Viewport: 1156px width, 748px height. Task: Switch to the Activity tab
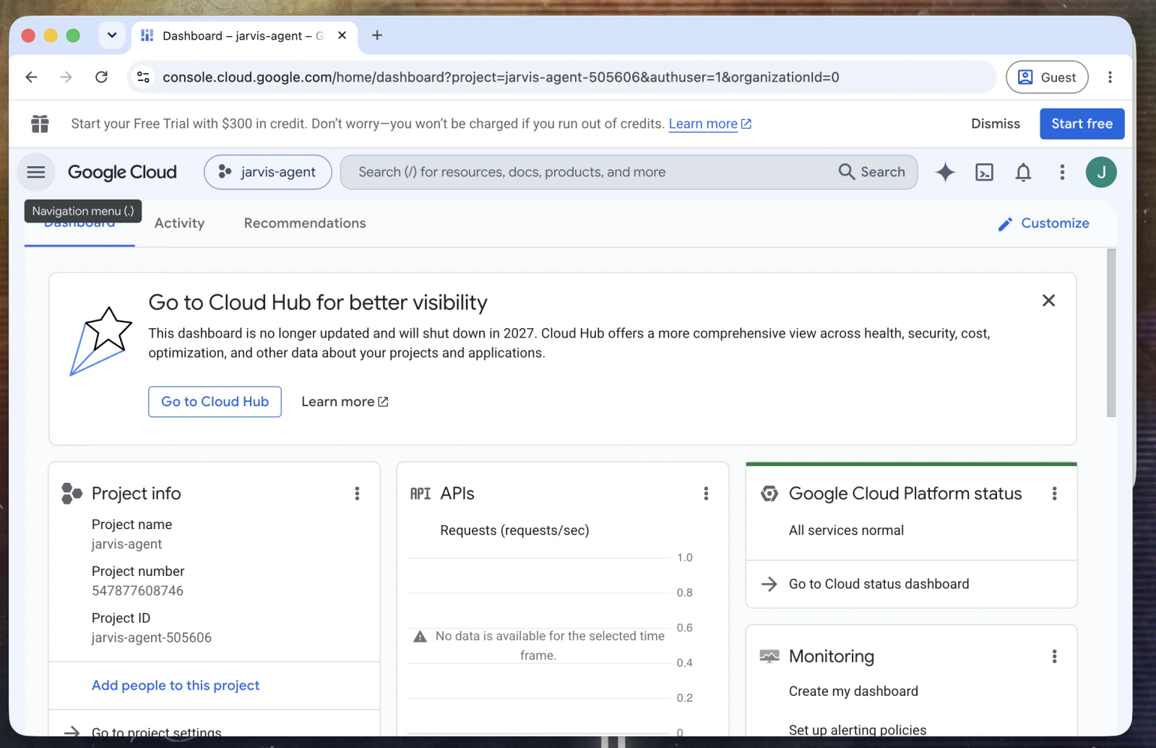pyautogui.click(x=180, y=223)
